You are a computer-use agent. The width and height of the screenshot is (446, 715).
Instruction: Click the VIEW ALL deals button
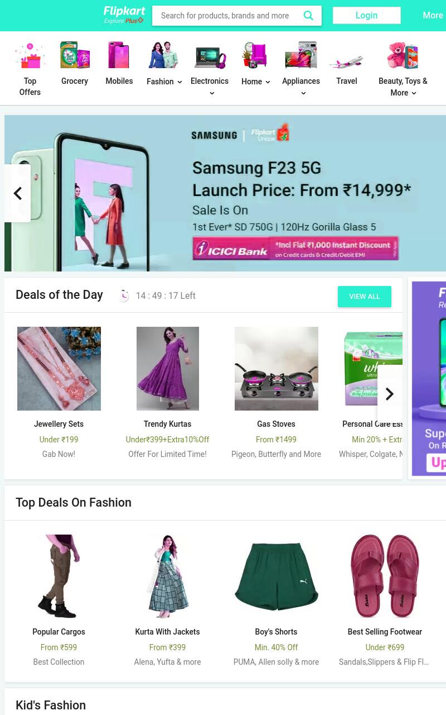tap(365, 297)
